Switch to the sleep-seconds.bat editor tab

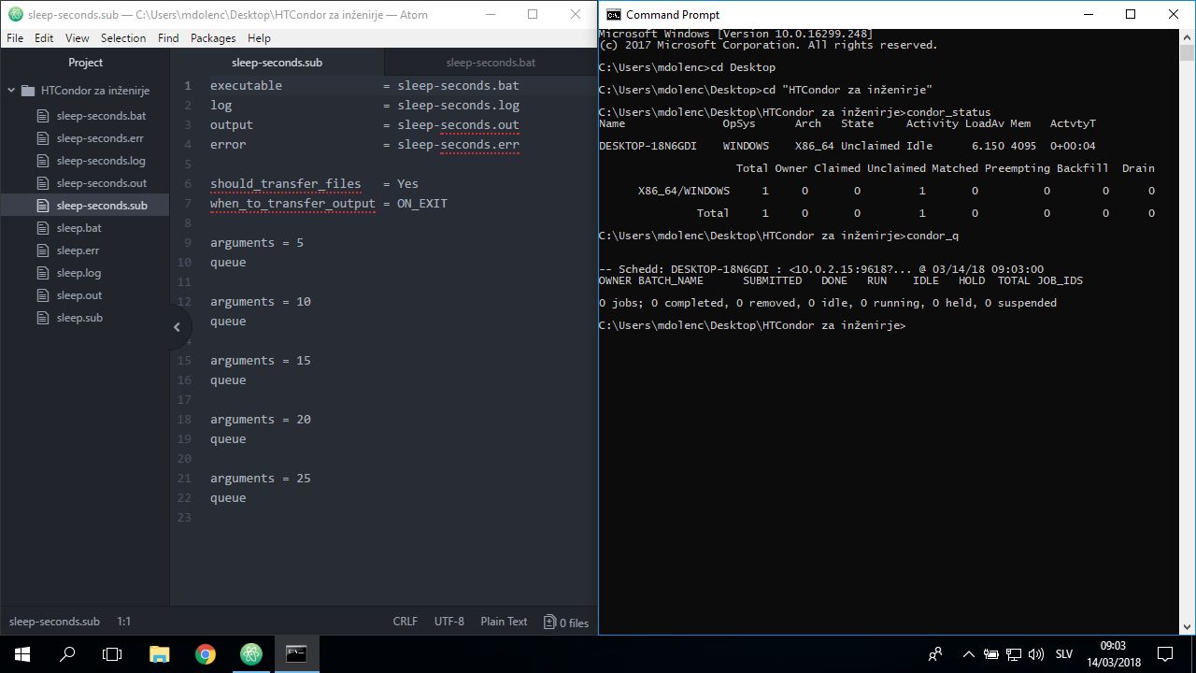(x=491, y=63)
